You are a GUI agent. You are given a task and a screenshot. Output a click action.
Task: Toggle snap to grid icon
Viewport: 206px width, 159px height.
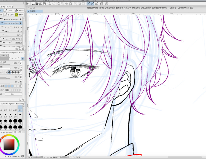pos(96,4)
